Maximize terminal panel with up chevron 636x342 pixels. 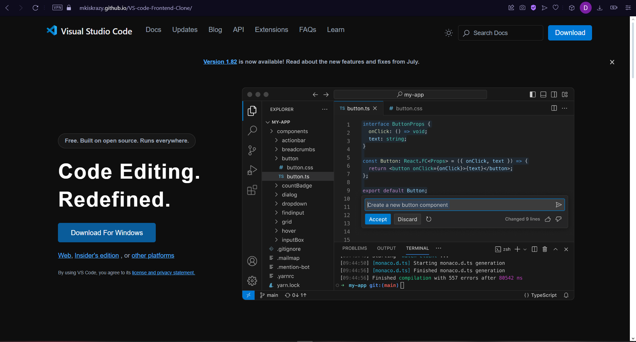556,249
